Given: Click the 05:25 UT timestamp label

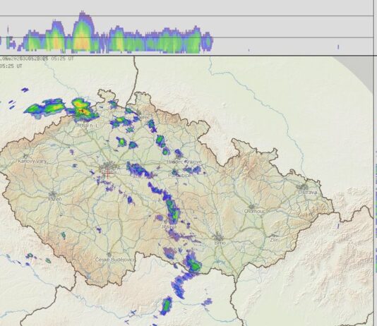Looking at the screenshot, I should (x=11, y=66).
